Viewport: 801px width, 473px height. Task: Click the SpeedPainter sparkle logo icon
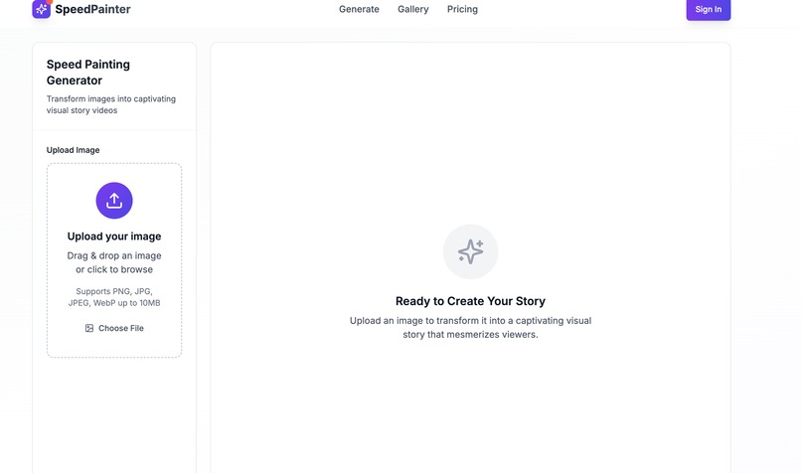pos(42,9)
